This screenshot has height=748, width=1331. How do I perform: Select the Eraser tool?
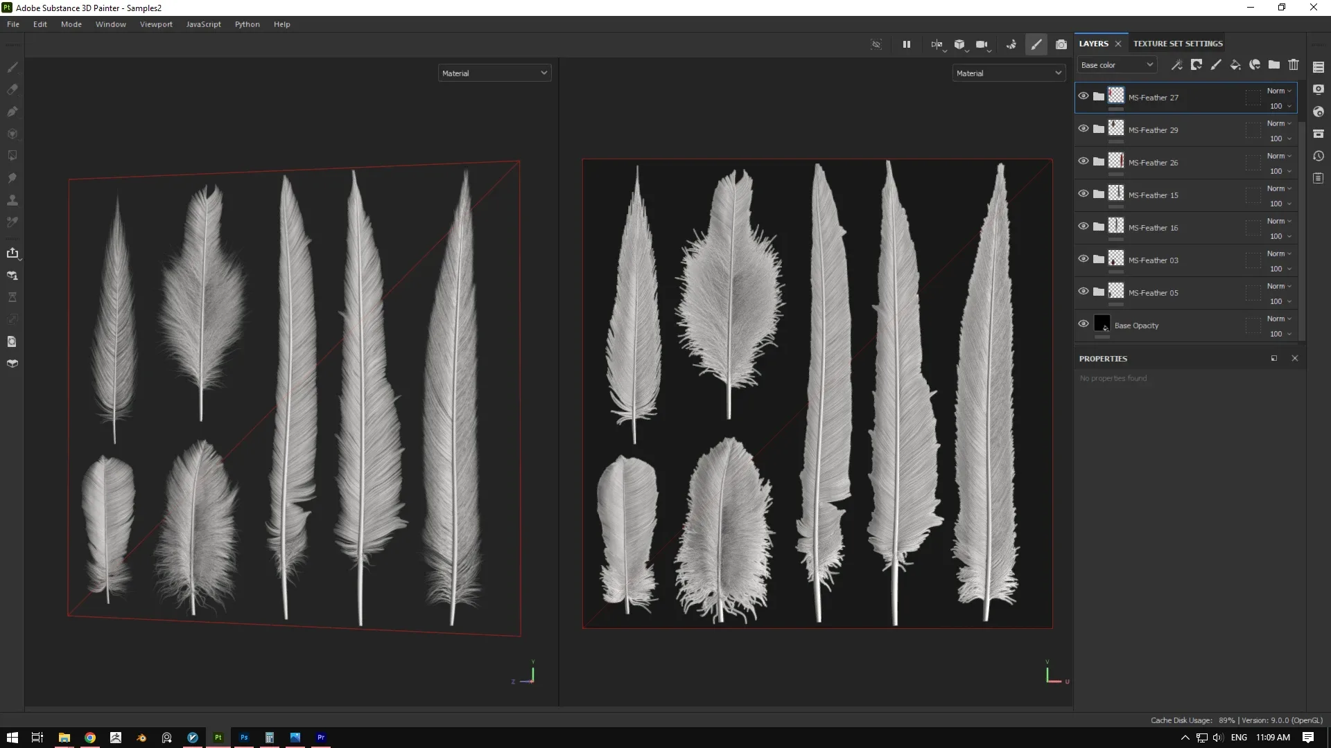point(12,89)
